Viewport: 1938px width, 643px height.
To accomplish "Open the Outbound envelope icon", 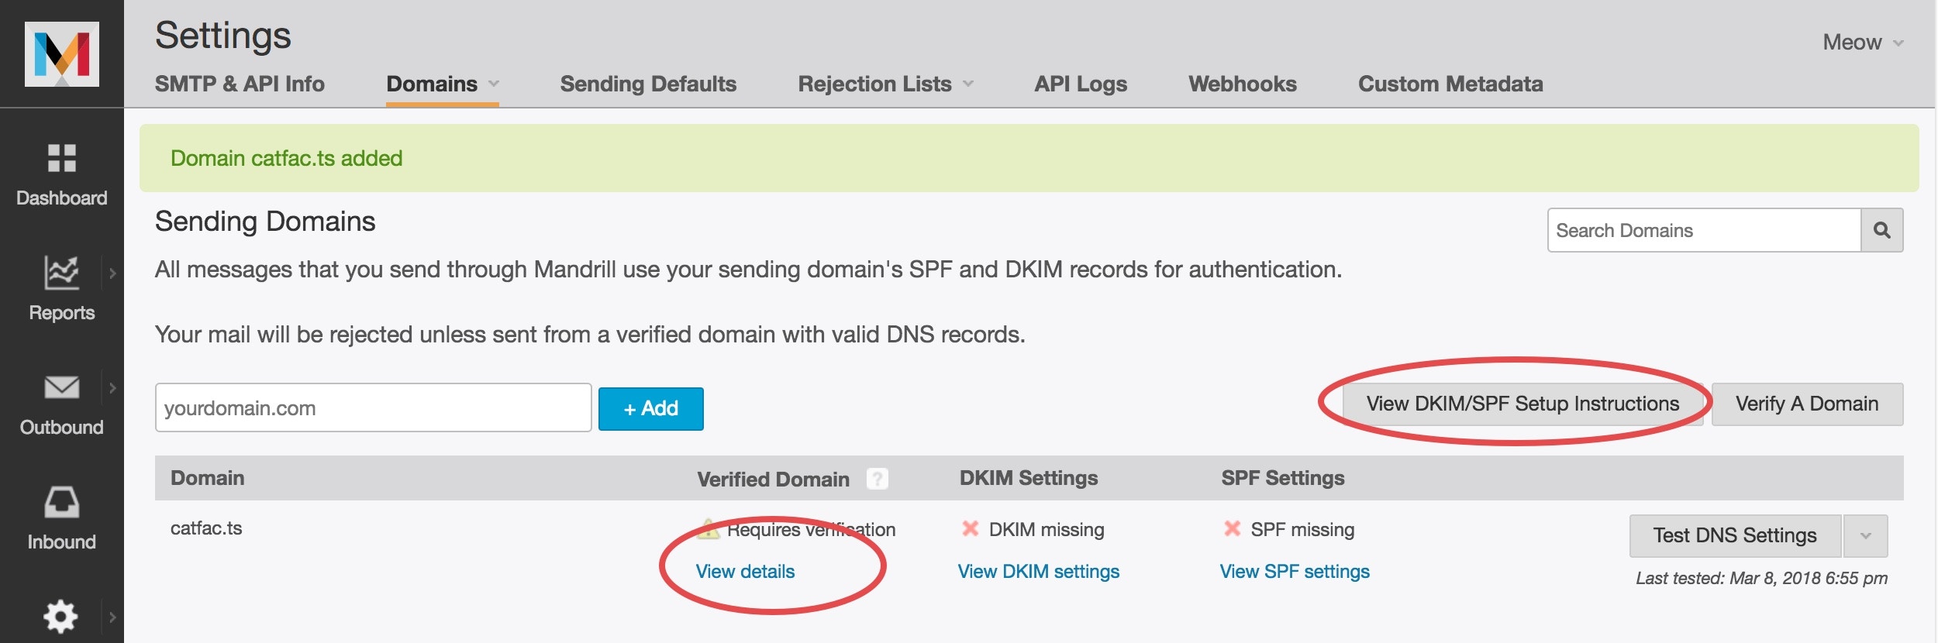I will [62, 387].
